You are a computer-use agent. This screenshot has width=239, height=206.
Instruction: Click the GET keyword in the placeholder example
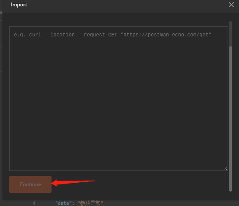[x=112, y=35]
